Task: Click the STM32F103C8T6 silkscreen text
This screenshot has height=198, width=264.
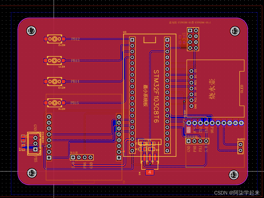Action: coord(156,96)
